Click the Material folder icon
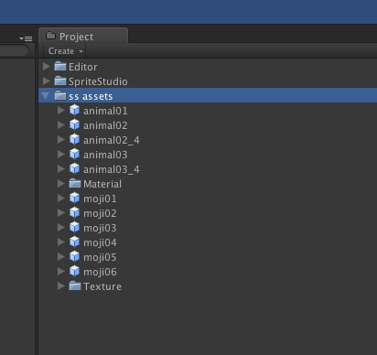The image size is (377, 355). 75,183
